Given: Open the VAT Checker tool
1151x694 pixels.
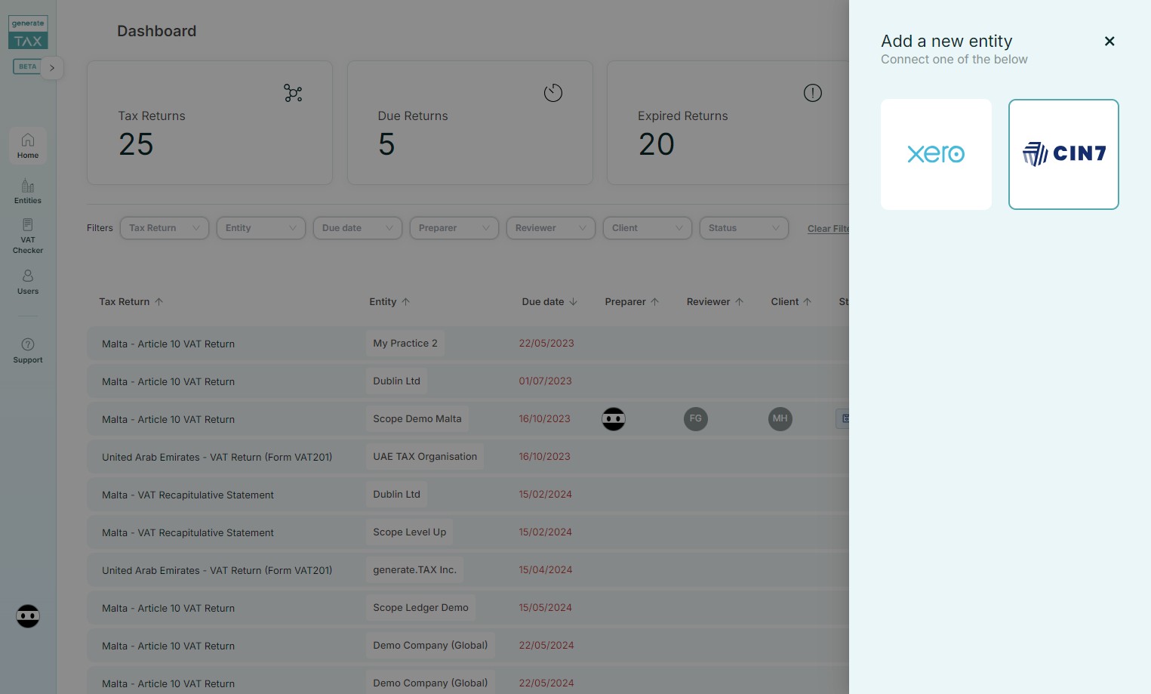Looking at the screenshot, I should click(28, 236).
